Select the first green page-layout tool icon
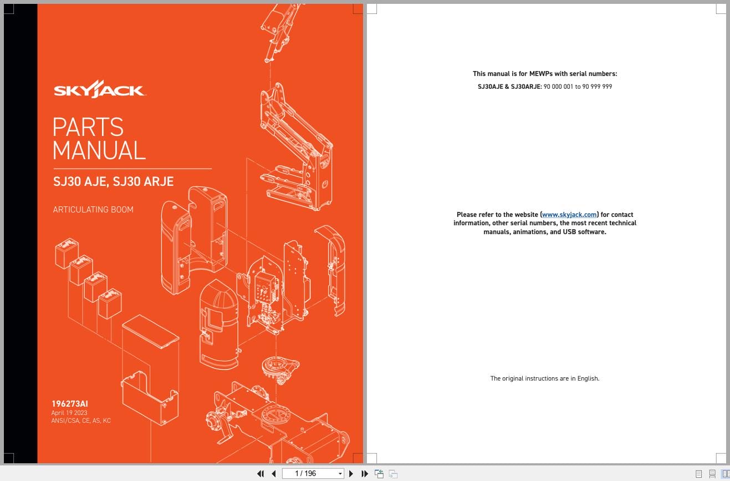The image size is (730, 481). coord(379,473)
